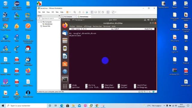This screenshot has width=192, height=108.
Task: Click the Windows taskbar search box
Action: [26, 106]
